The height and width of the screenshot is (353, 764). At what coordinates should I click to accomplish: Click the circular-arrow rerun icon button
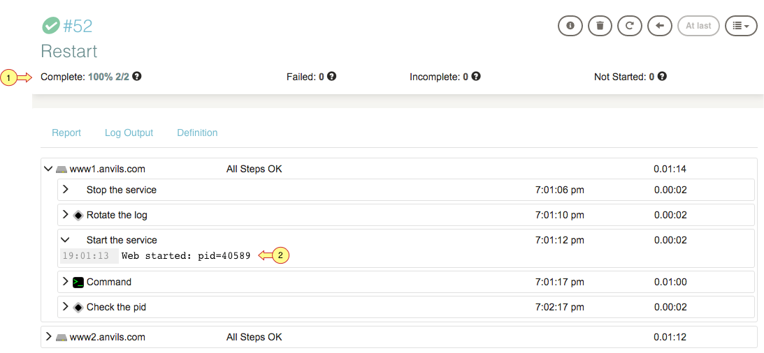630,26
